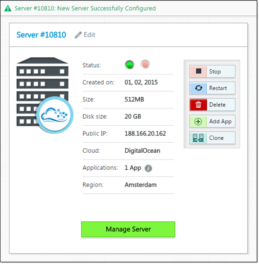Screen dimensions: 259x264
Task: Click the circular arrows restart icon
Action: 199,88
